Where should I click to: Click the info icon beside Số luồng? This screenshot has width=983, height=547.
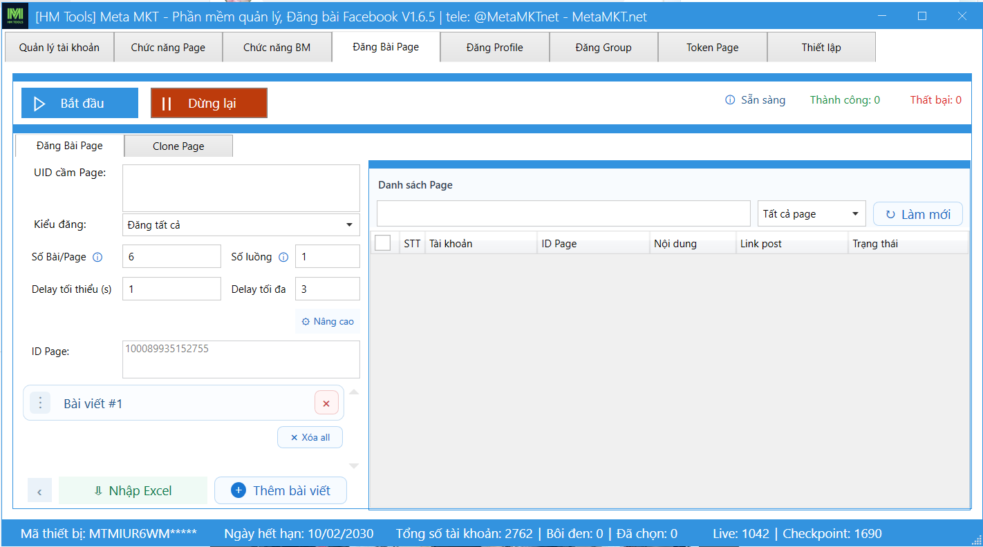pos(283,257)
